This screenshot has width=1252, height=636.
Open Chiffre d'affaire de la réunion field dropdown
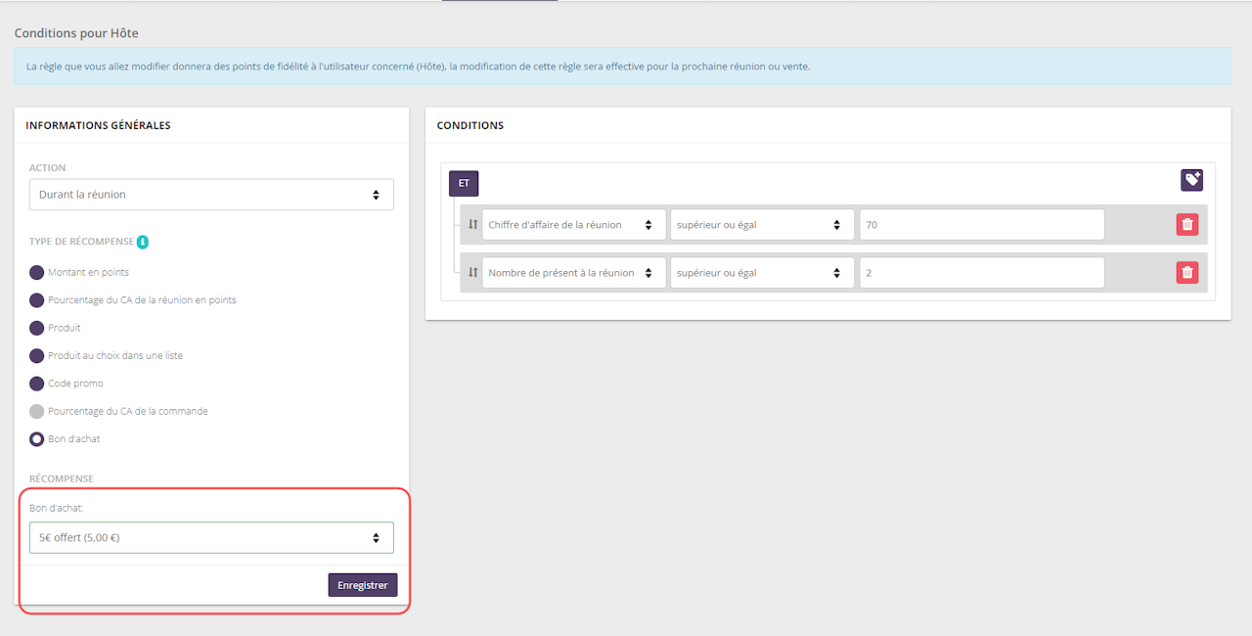(573, 225)
